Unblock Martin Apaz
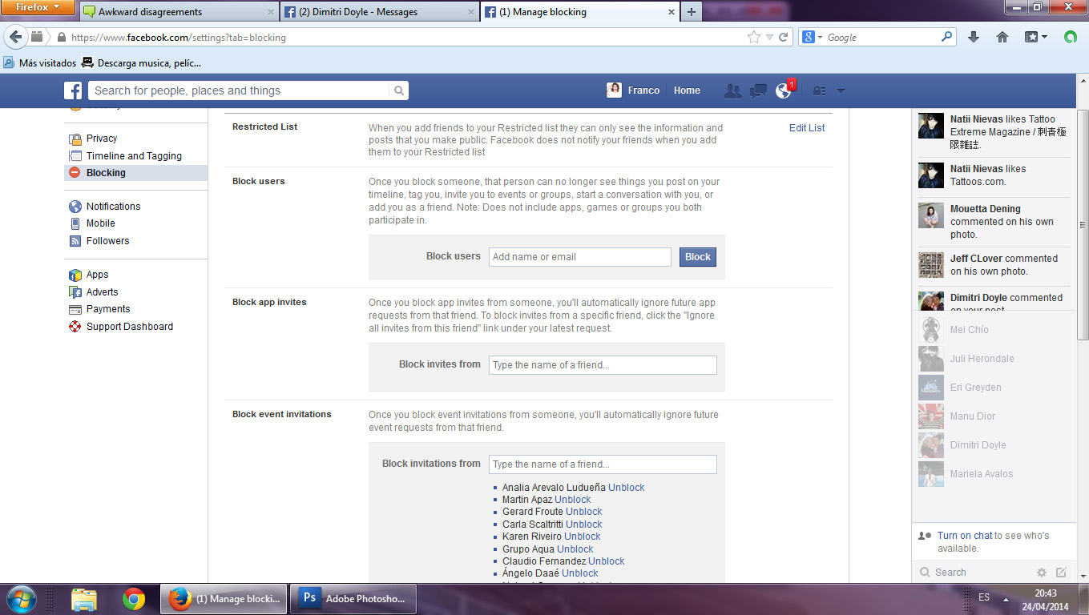 coord(573,500)
